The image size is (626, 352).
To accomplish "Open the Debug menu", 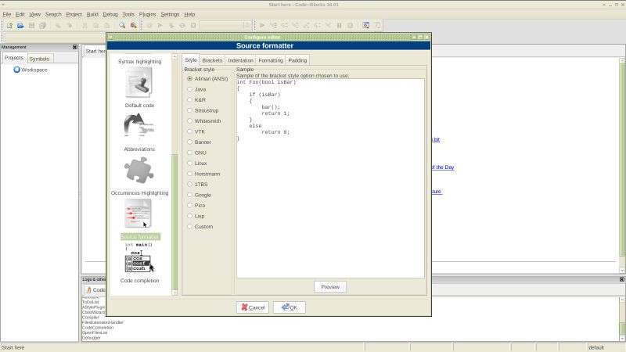I will [110, 14].
